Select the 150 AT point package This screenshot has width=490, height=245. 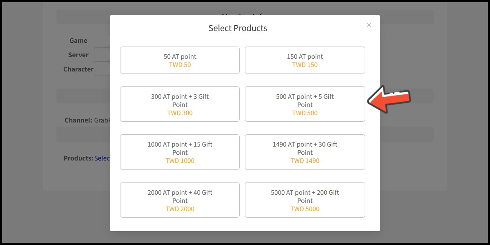coord(305,60)
